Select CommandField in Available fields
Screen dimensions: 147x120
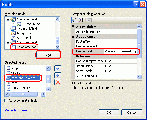(x=27, y=42)
